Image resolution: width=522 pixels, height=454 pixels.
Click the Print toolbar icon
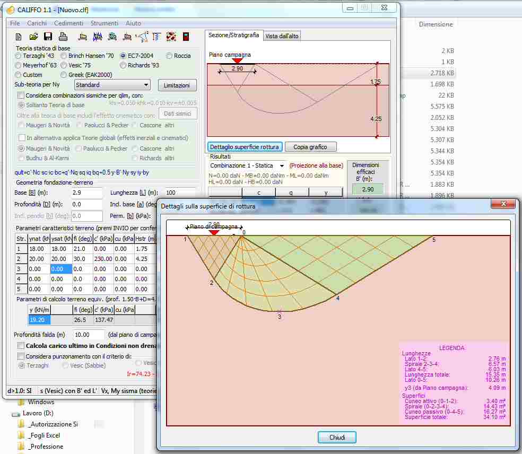63,37
